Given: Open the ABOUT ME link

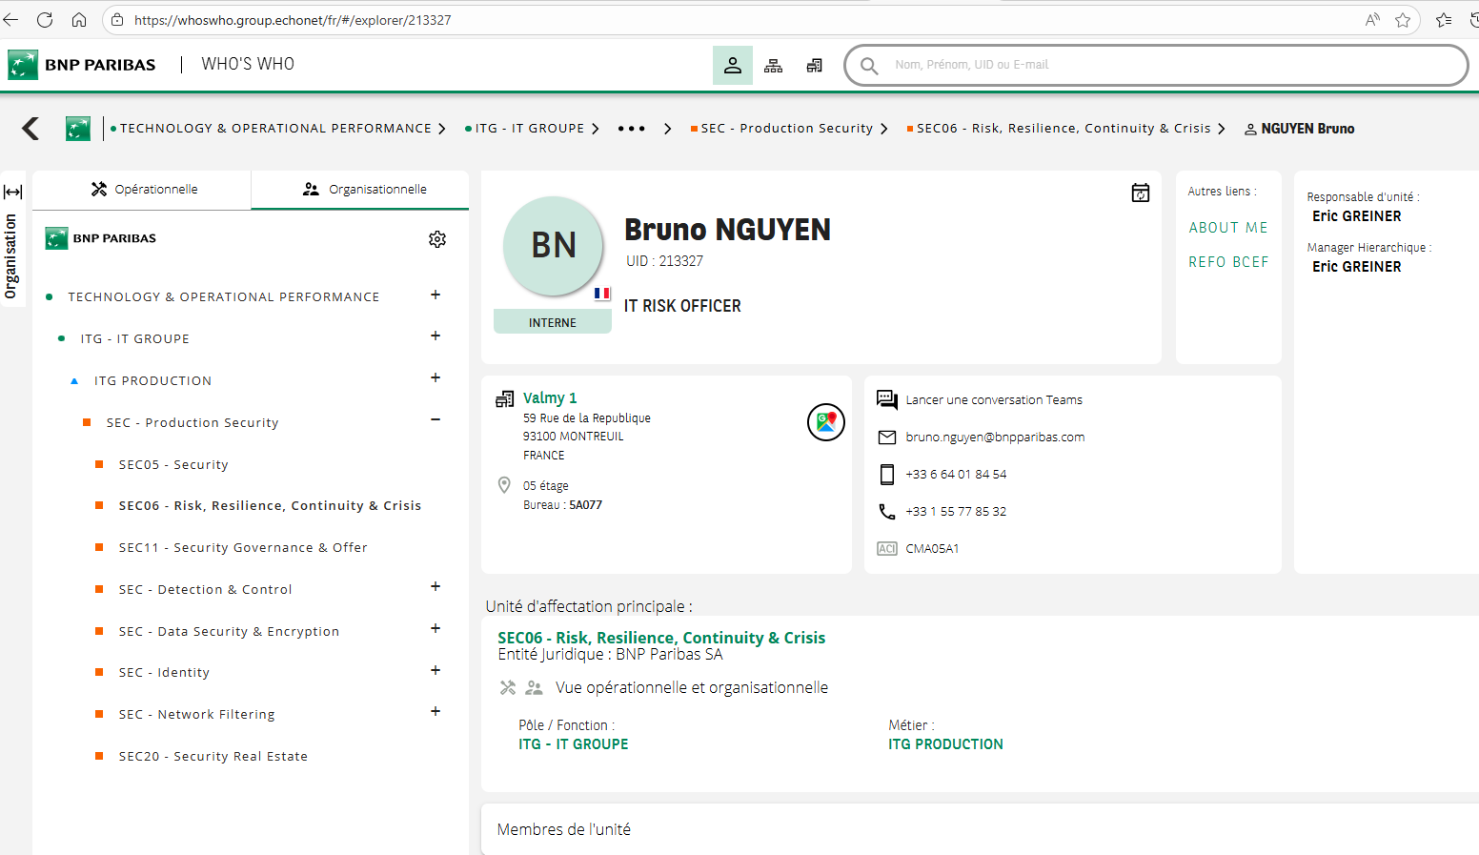Looking at the screenshot, I should coord(1228,228).
